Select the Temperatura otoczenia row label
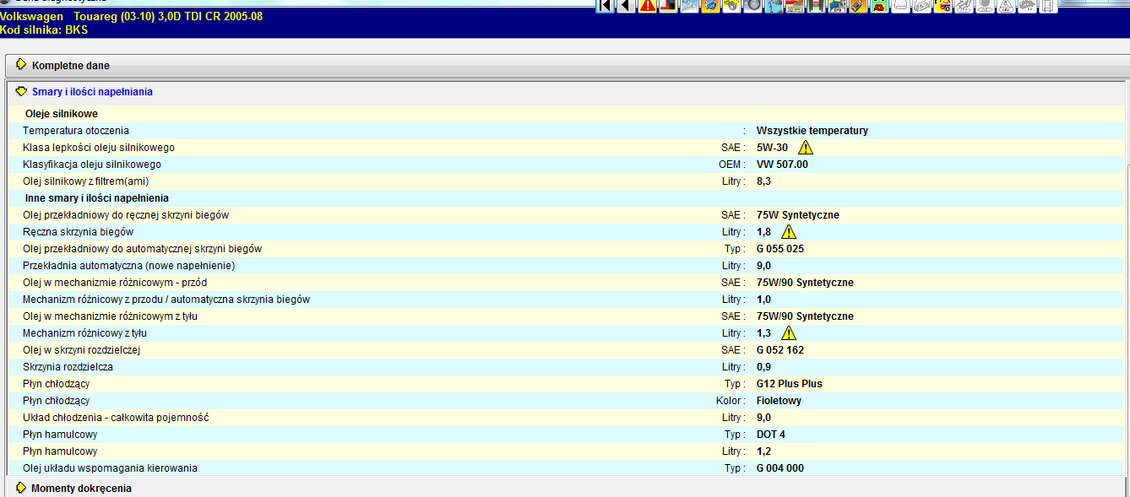This screenshot has height=497, width=1130. 76,131
